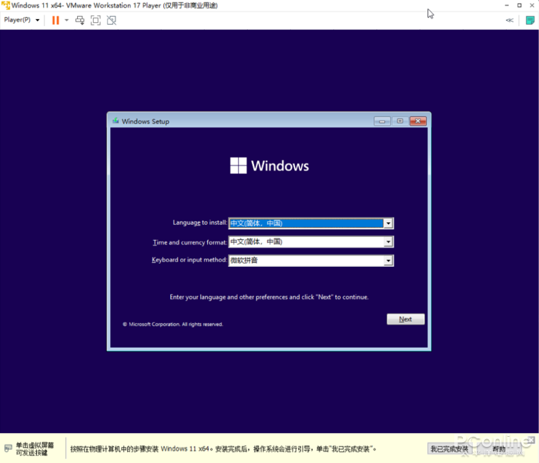The height and width of the screenshot is (463, 539).
Task: Maximize the VMware Player window
Action: 520,5
